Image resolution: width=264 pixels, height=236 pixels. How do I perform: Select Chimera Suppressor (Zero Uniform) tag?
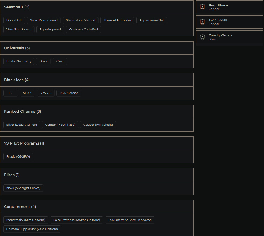coord(32,229)
